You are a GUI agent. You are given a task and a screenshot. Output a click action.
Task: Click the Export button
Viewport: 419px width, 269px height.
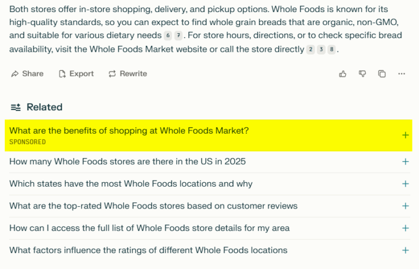[76, 74]
